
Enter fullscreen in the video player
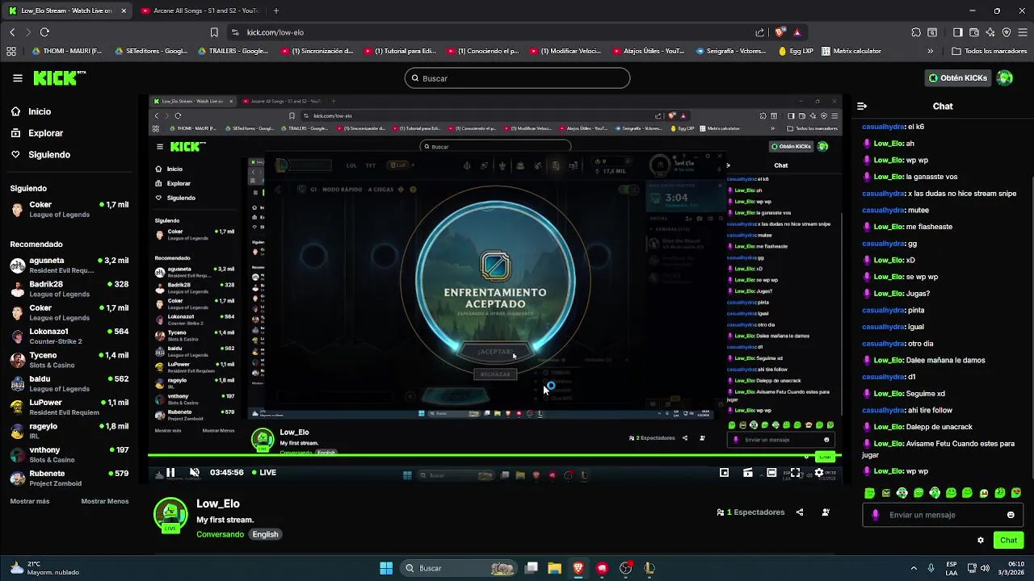pyautogui.click(x=796, y=473)
